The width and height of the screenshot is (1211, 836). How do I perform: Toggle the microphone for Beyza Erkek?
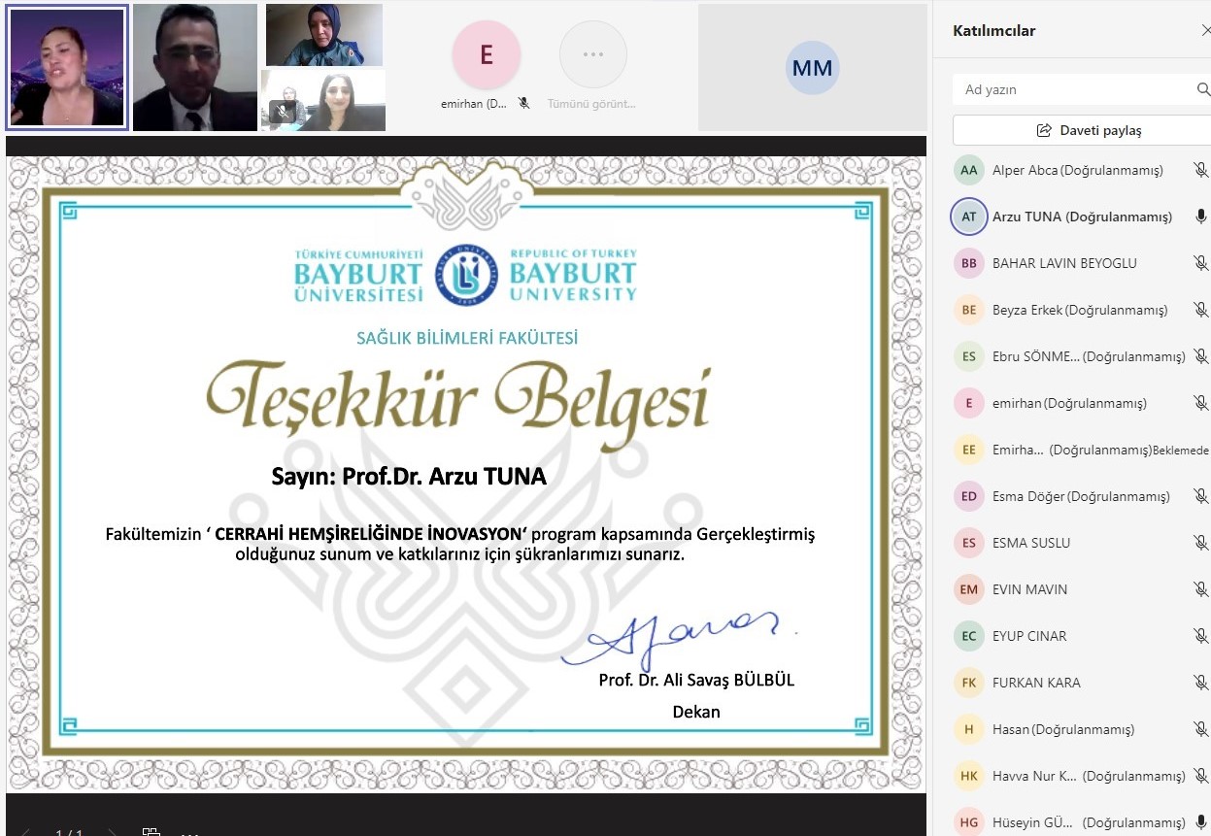[x=1200, y=310]
